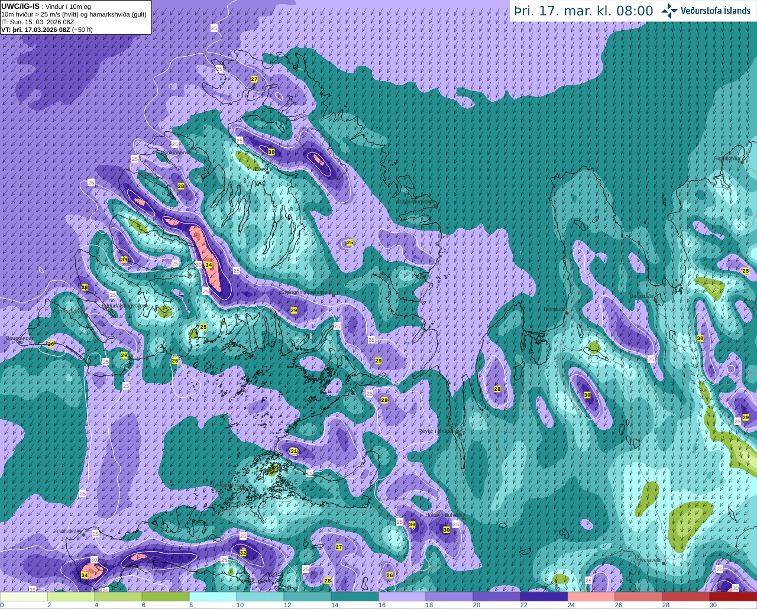Click the legend scale number 24
This screenshot has height=609, width=757.
coord(571,605)
